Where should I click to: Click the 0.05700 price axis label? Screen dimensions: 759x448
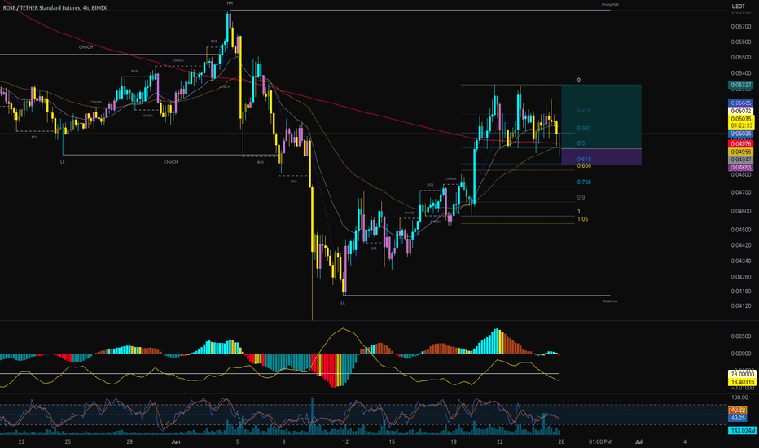(740, 27)
